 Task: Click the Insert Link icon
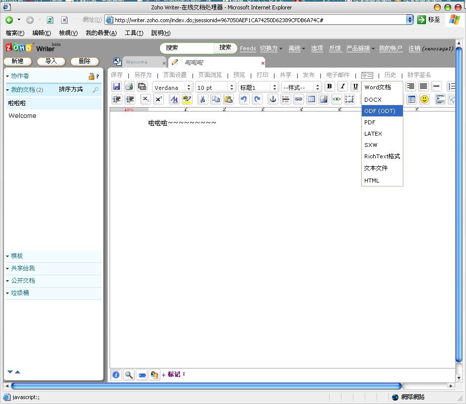299,99
